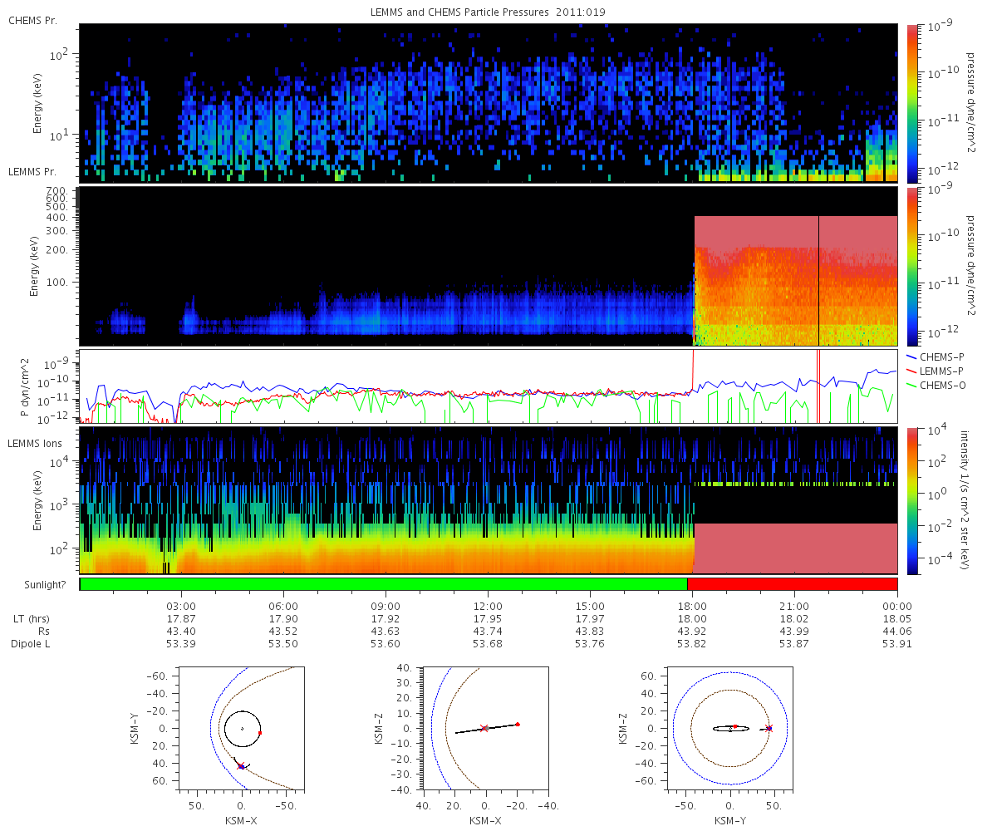This screenshot has width=997, height=831.
Task: Click the 'Dipole L' row label
Action: [31, 644]
